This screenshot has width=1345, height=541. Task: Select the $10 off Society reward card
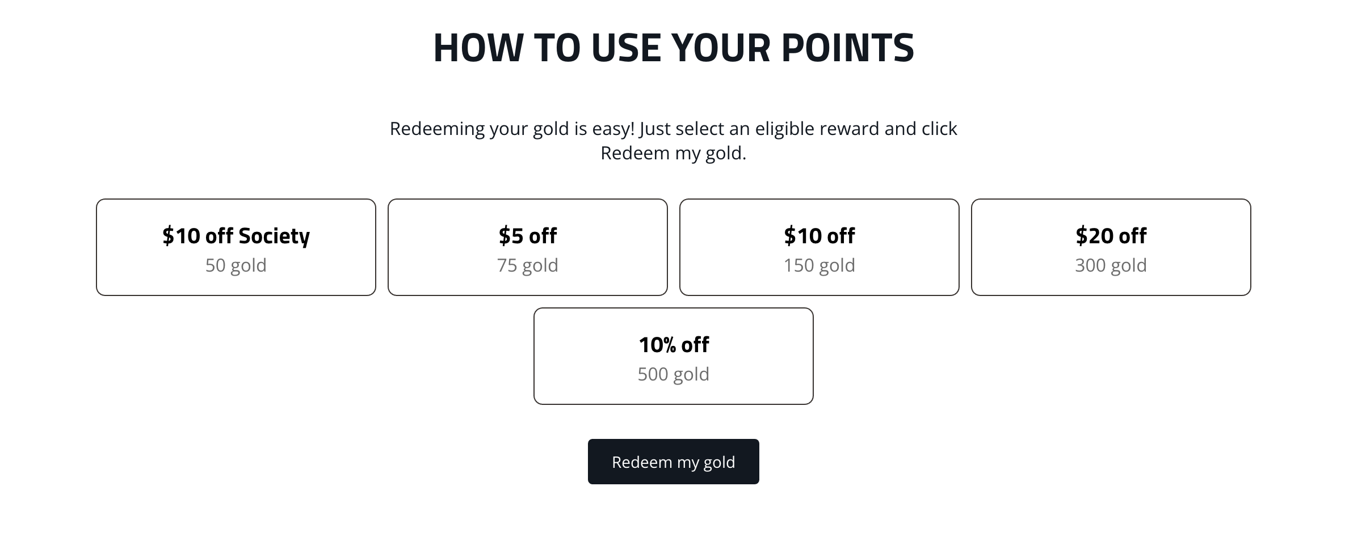pos(236,246)
